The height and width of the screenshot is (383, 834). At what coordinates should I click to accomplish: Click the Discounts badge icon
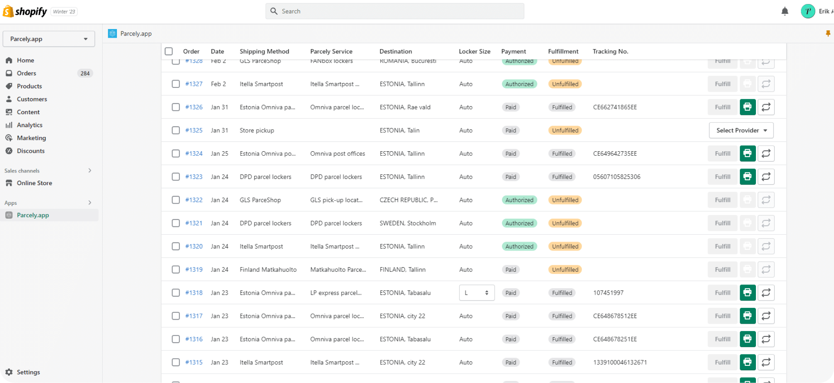9,151
